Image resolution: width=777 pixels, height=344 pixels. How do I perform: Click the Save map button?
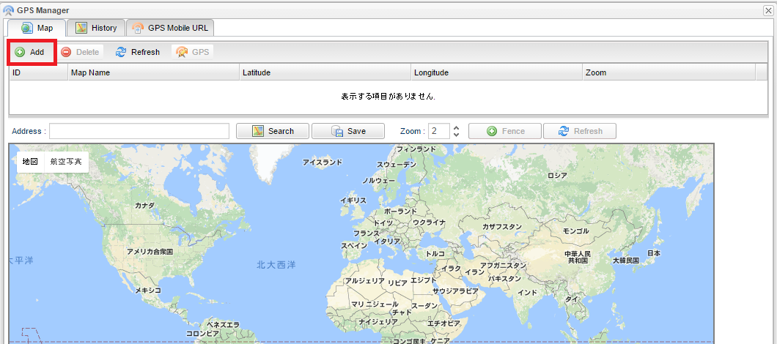(348, 131)
